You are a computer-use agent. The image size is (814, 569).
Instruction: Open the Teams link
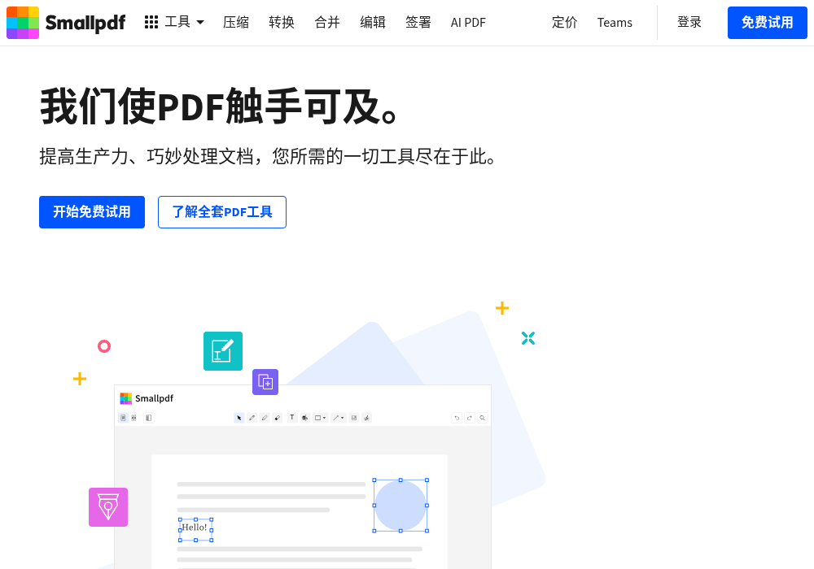[x=615, y=23]
